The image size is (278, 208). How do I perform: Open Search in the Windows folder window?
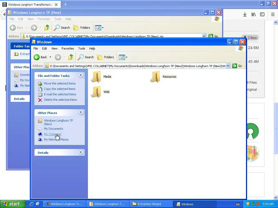point(86,57)
